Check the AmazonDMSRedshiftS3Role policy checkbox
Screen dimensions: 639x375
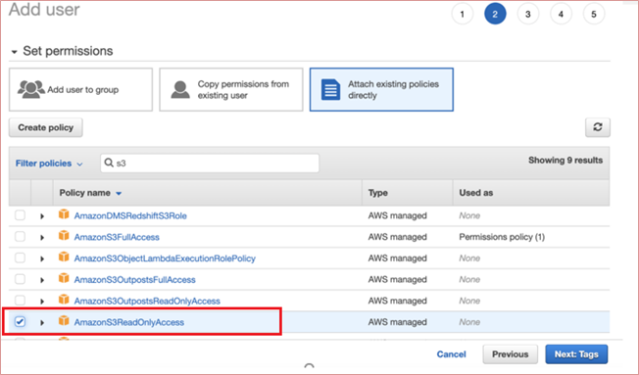[x=20, y=215]
